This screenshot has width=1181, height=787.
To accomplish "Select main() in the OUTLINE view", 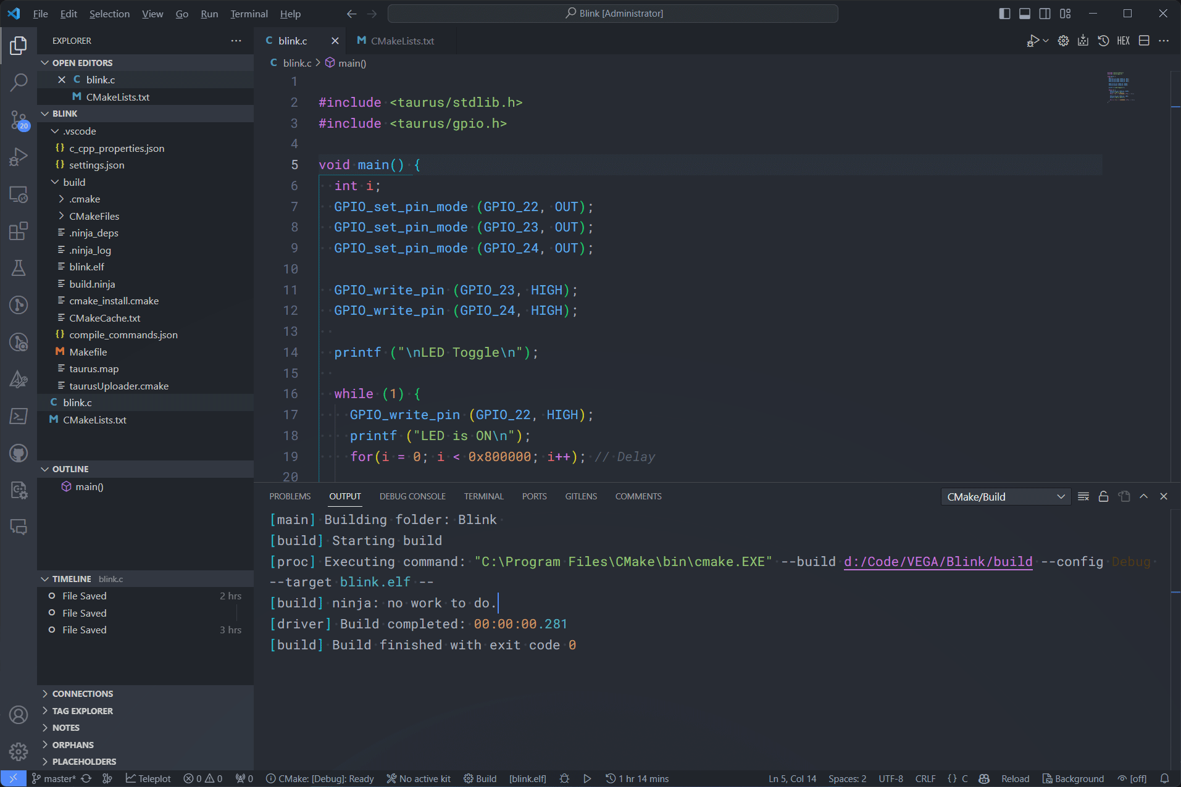I will coord(145,487).
